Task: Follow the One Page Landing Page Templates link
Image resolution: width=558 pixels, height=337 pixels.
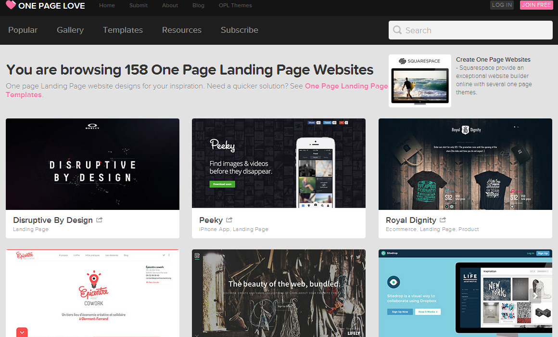Action: 346,86
